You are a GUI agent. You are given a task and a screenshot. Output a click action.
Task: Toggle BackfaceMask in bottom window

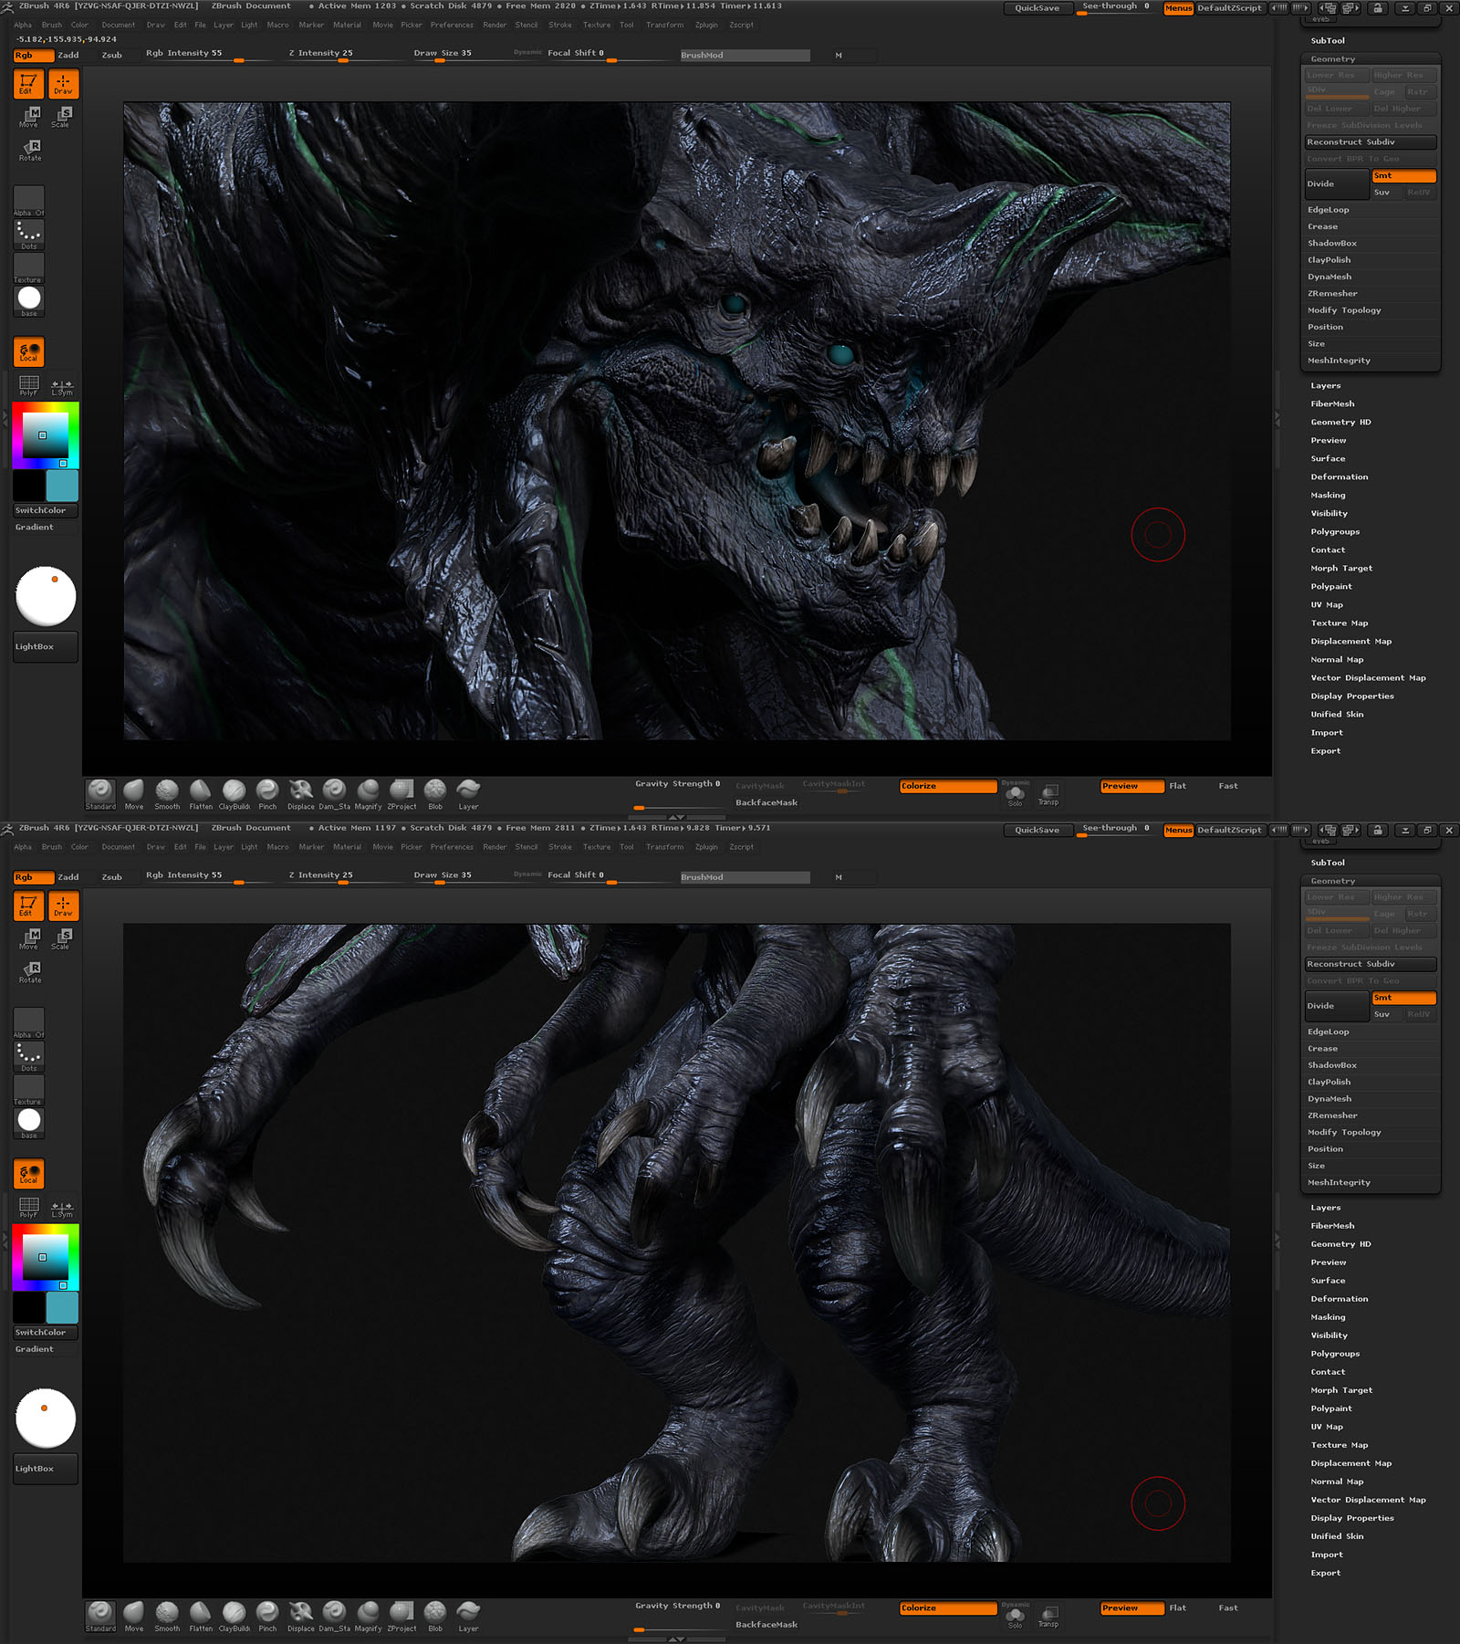766,1625
